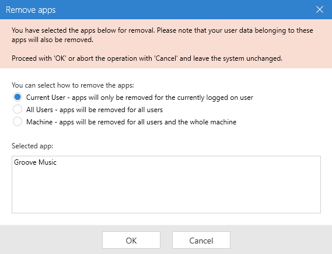Click the 'Current User' word in first option
Screen dimensions: 332x254
point(46,98)
